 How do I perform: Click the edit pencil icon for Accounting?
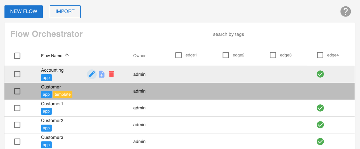(x=92, y=74)
